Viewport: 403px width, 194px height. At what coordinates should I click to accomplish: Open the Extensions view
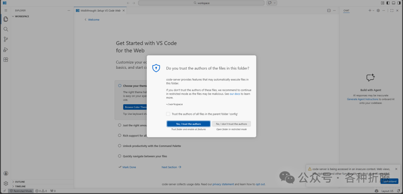click(x=5, y=60)
